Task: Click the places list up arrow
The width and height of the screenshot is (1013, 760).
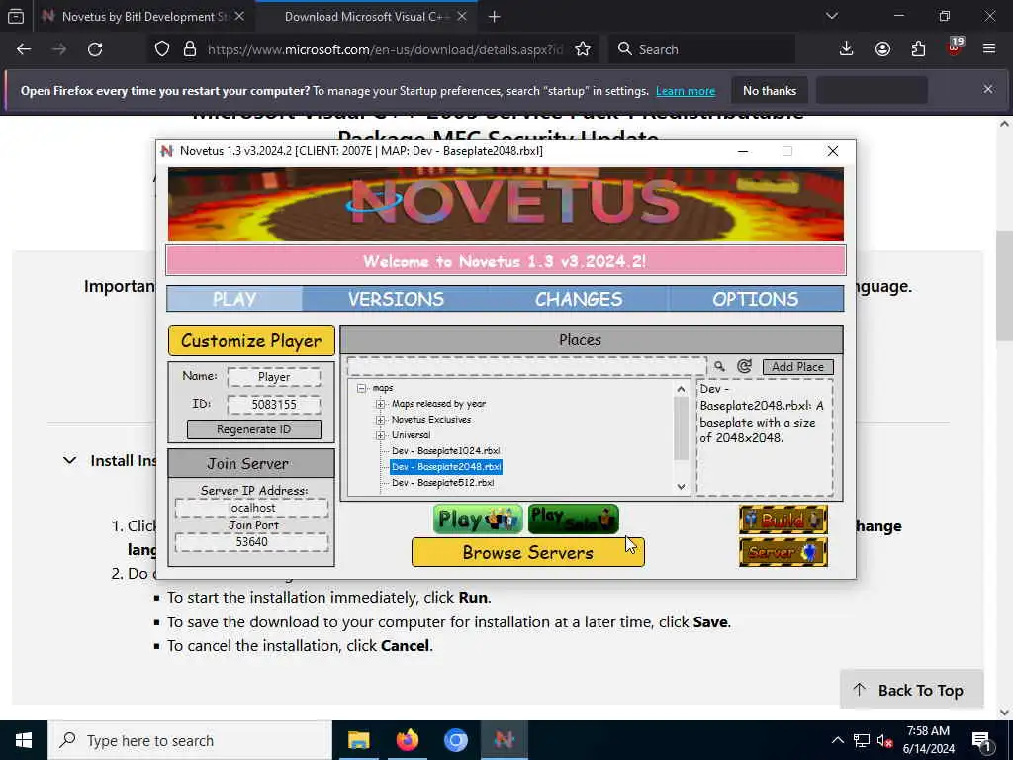Action: point(681,389)
